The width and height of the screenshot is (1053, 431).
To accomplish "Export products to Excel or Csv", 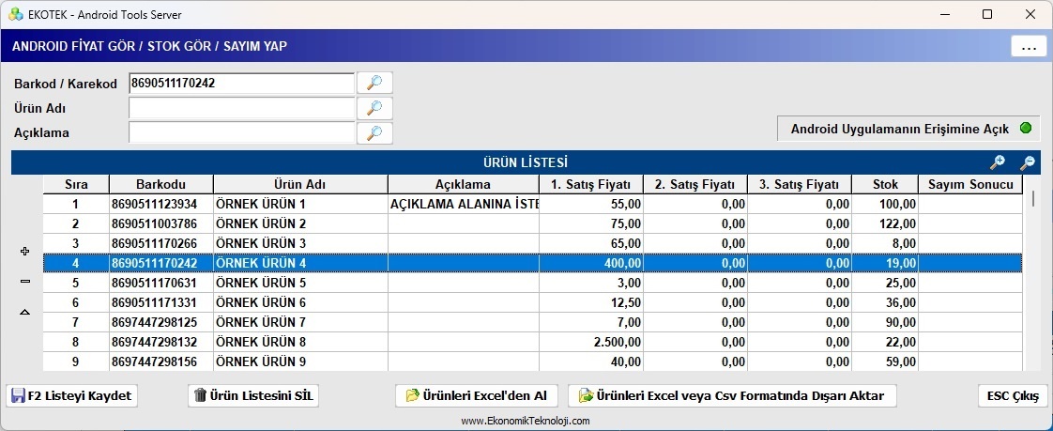I will coord(732,395).
